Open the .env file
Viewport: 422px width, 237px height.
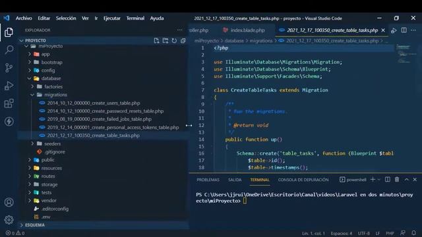45,217
